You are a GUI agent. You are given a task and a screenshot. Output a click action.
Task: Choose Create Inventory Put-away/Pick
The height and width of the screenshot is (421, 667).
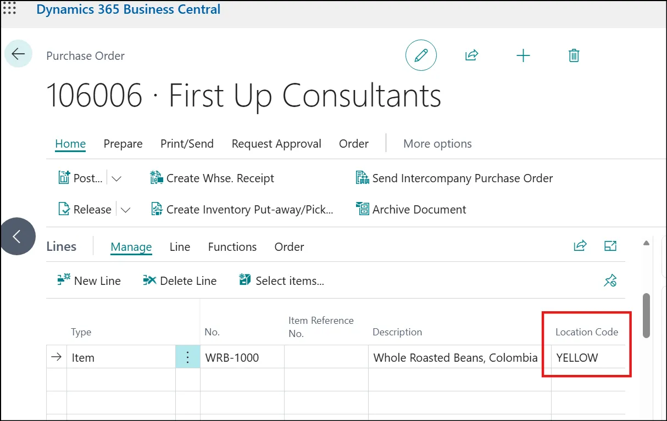(242, 209)
